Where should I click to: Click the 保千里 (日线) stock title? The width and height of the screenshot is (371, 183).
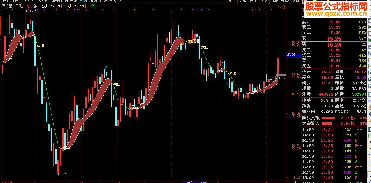(x=12, y=6)
